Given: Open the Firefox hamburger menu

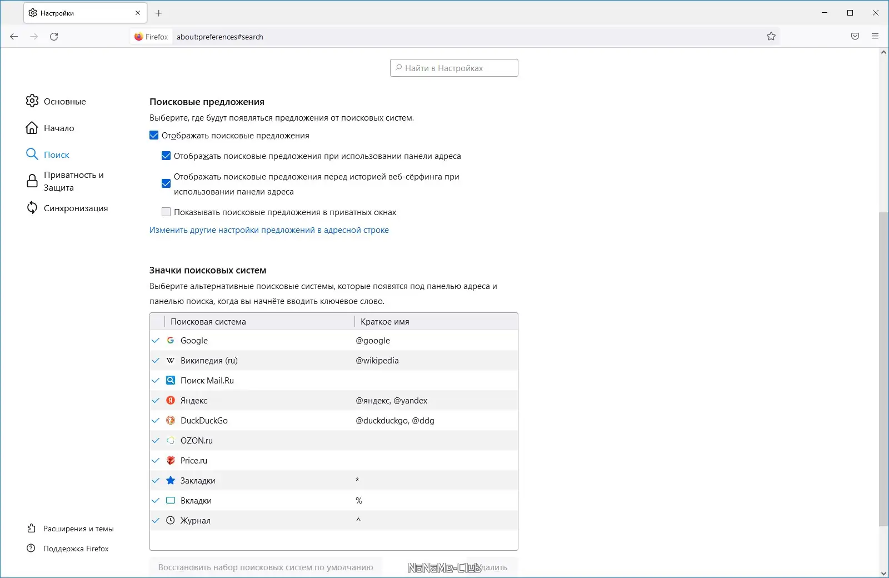Looking at the screenshot, I should click(x=875, y=37).
